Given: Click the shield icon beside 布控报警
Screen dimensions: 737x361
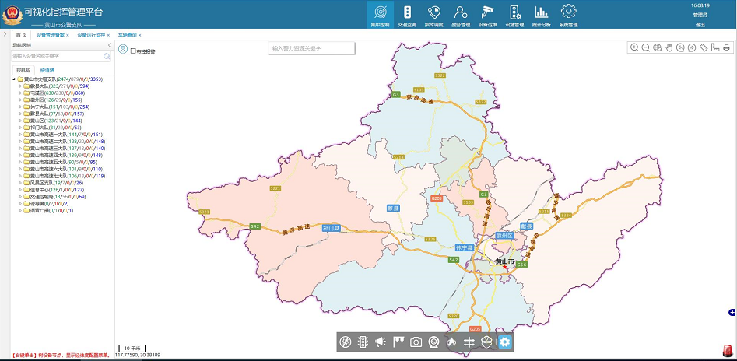Looking at the screenshot, I should (x=123, y=49).
